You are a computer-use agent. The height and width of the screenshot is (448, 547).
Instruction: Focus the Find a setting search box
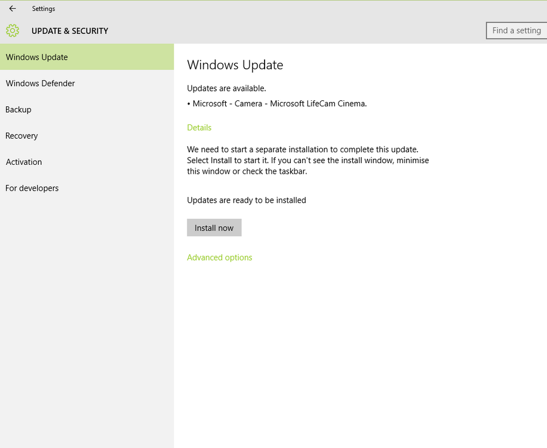click(517, 30)
